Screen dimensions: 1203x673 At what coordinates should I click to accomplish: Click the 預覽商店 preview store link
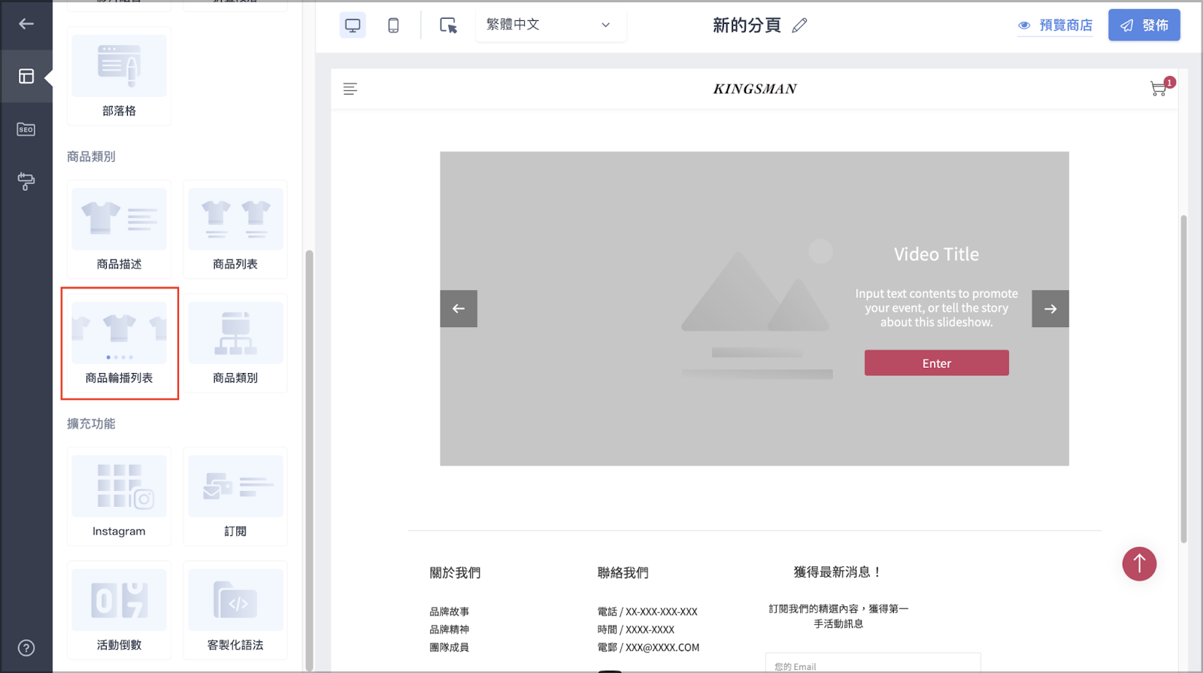click(1055, 26)
